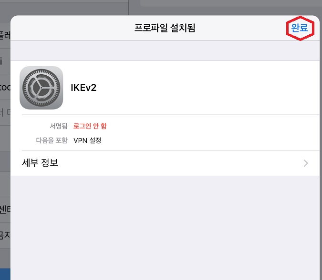
Task: Open the 세부 정보 row
Action: point(165,163)
